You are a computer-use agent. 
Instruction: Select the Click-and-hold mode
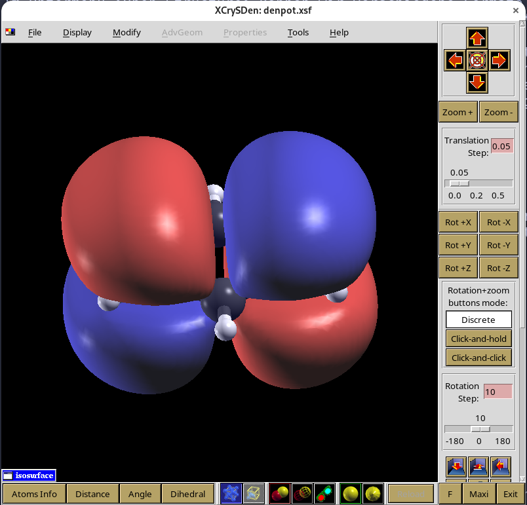(x=478, y=339)
